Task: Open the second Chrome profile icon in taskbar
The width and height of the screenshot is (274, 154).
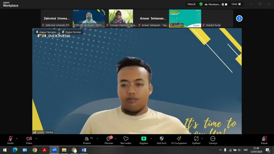Action: [x=74, y=150]
